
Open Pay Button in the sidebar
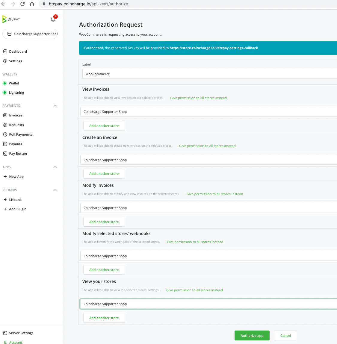18,154
